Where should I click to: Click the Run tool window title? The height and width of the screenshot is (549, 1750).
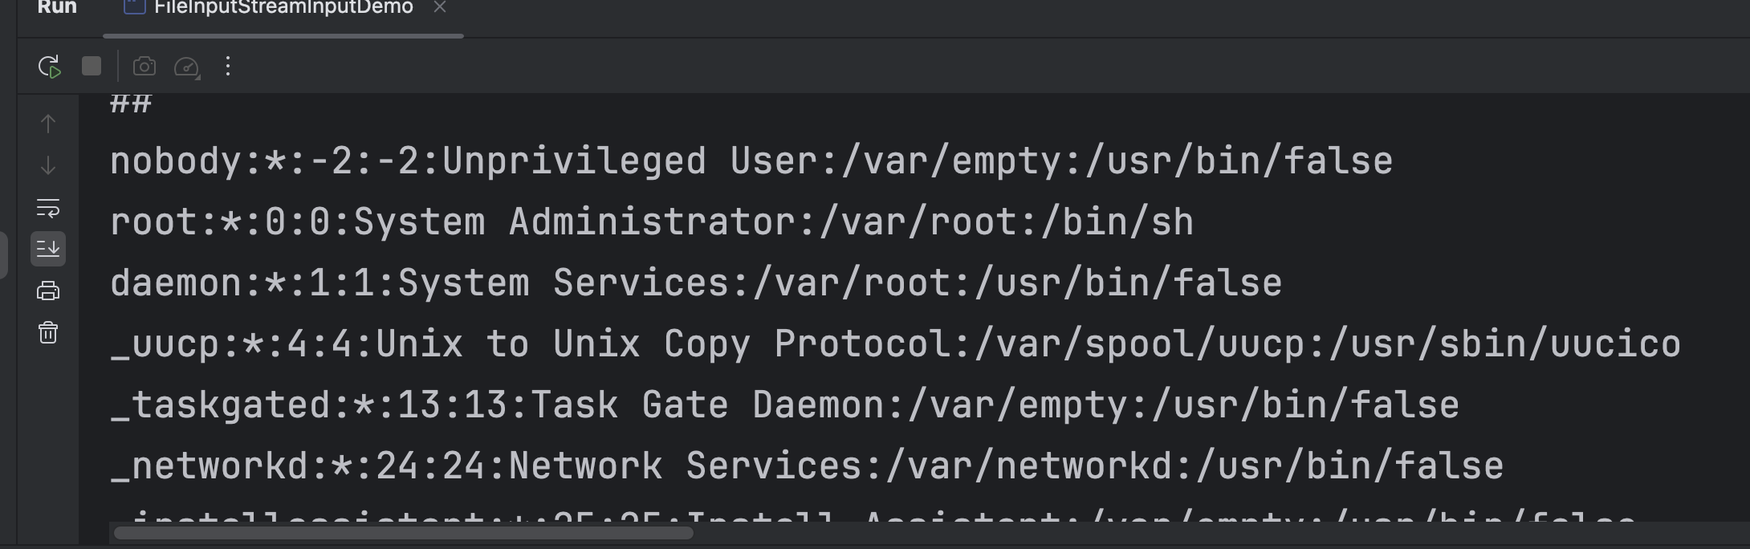(x=57, y=8)
